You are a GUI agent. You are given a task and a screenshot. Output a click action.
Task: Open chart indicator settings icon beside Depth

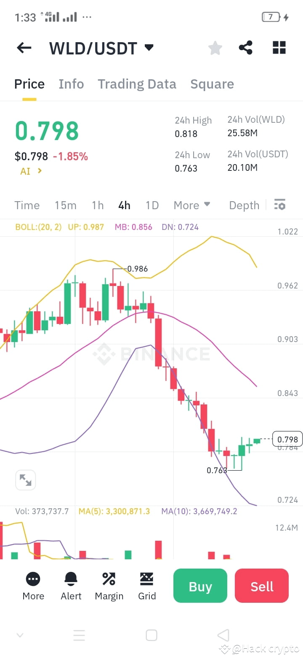279,205
